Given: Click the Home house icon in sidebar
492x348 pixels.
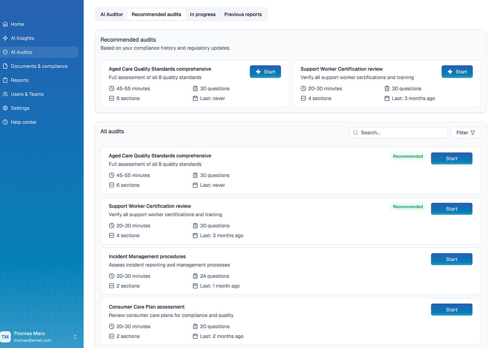Looking at the screenshot, I should [5, 24].
